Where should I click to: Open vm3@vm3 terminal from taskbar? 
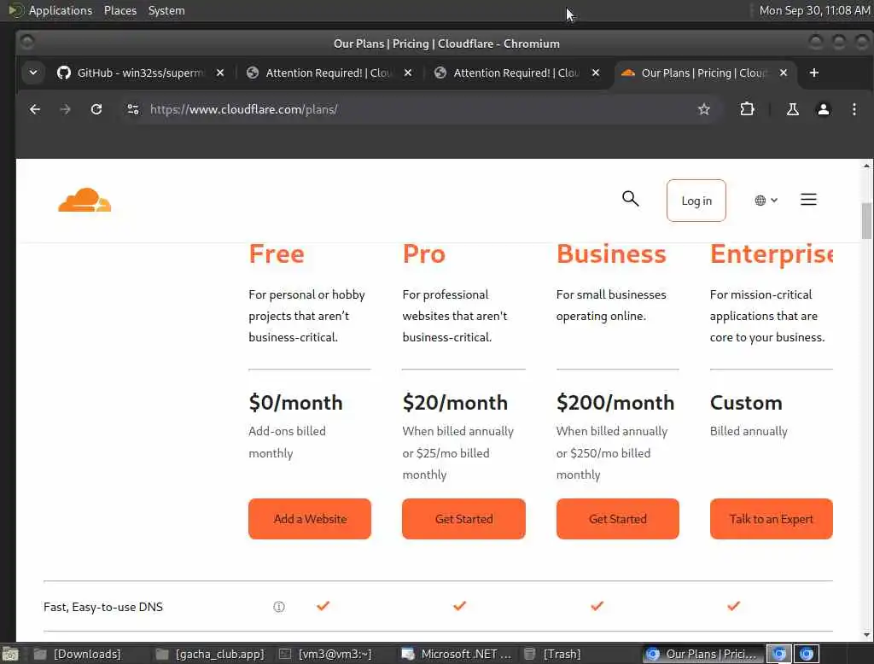326,654
